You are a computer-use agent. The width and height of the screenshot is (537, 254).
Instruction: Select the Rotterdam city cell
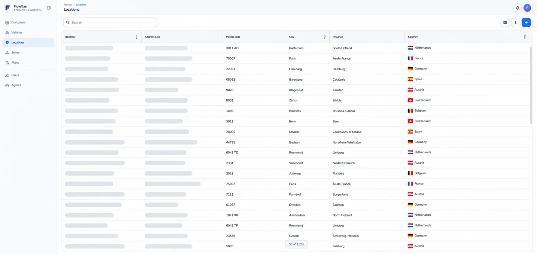(296, 48)
